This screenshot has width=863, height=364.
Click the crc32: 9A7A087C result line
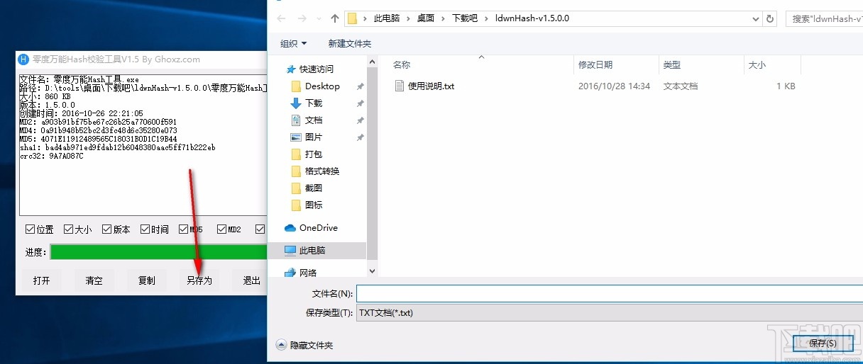(51, 156)
